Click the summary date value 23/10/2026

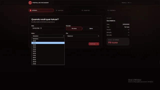click(126, 24)
